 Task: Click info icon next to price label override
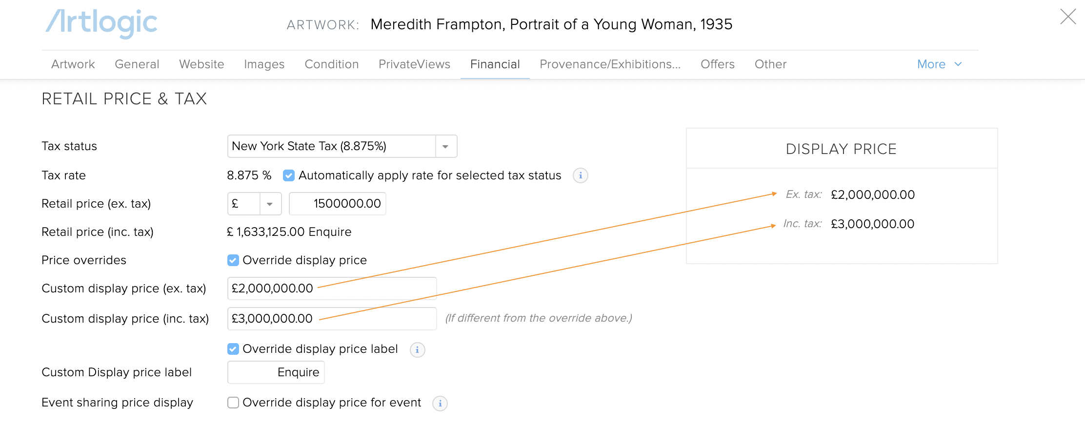point(417,350)
